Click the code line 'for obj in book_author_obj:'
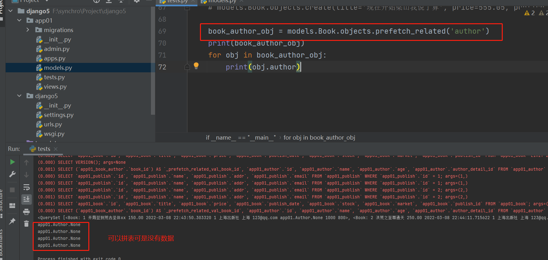The height and width of the screenshot is (260, 548). tap(267, 55)
